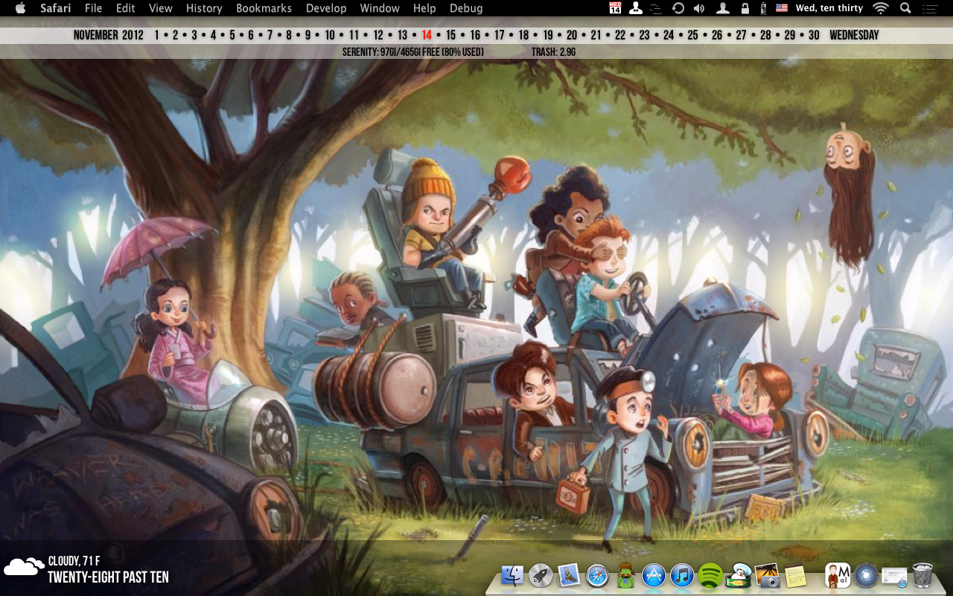Click the bartender waiter menu bar icon
This screenshot has height=596, width=953.
click(x=636, y=8)
